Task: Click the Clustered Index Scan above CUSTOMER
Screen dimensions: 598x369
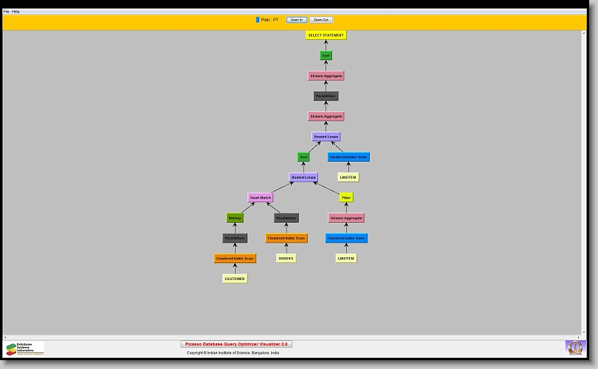Action: coord(235,259)
